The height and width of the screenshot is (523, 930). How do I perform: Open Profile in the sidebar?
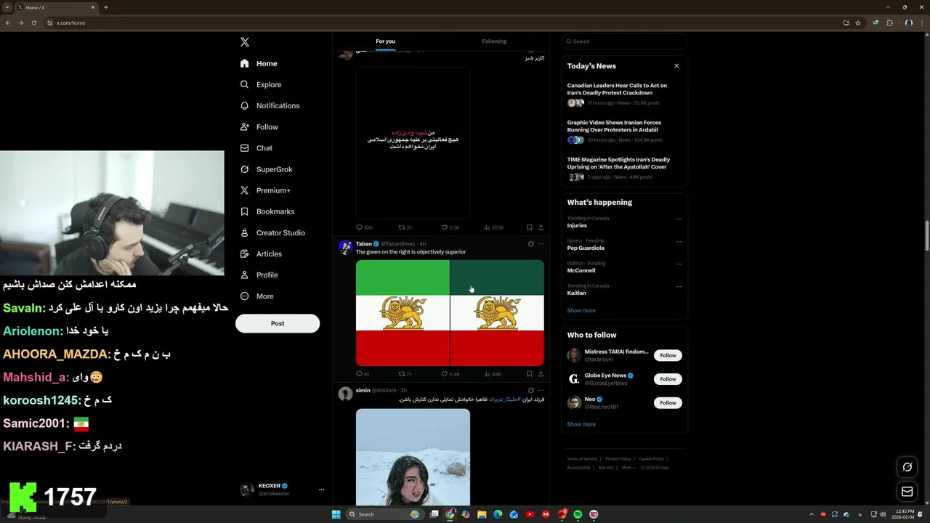coord(259,275)
